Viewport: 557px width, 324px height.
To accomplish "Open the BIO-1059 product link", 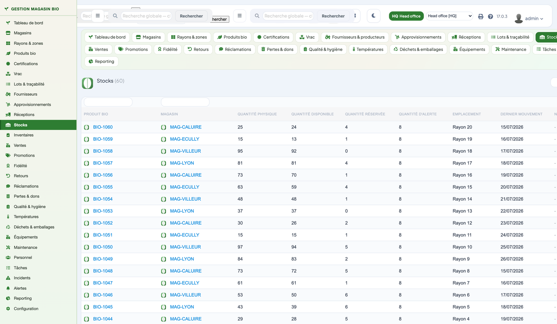I will click(x=103, y=139).
